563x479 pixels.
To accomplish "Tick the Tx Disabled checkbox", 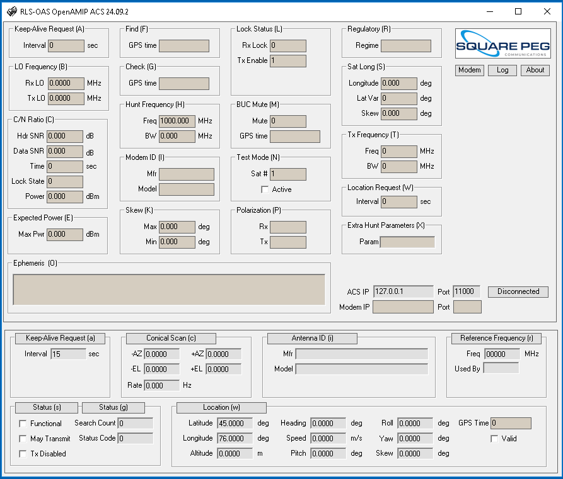I will click(x=23, y=454).
